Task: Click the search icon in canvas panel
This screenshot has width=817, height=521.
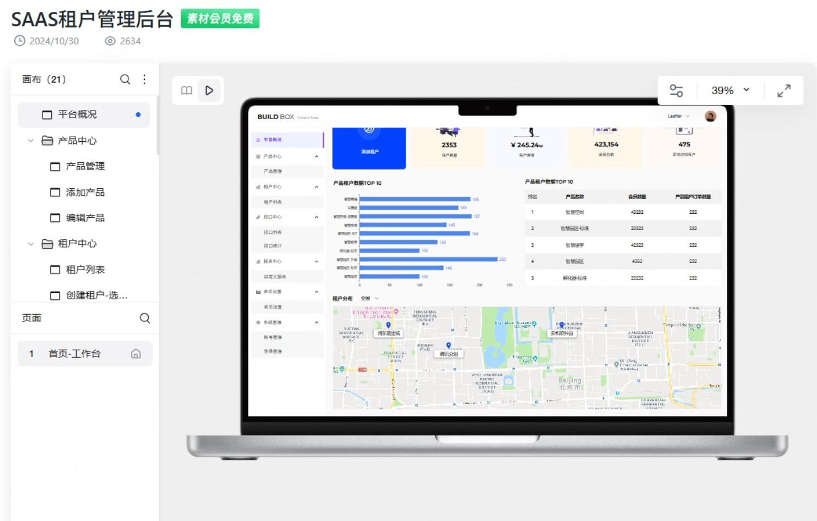Action: [125, 79]
